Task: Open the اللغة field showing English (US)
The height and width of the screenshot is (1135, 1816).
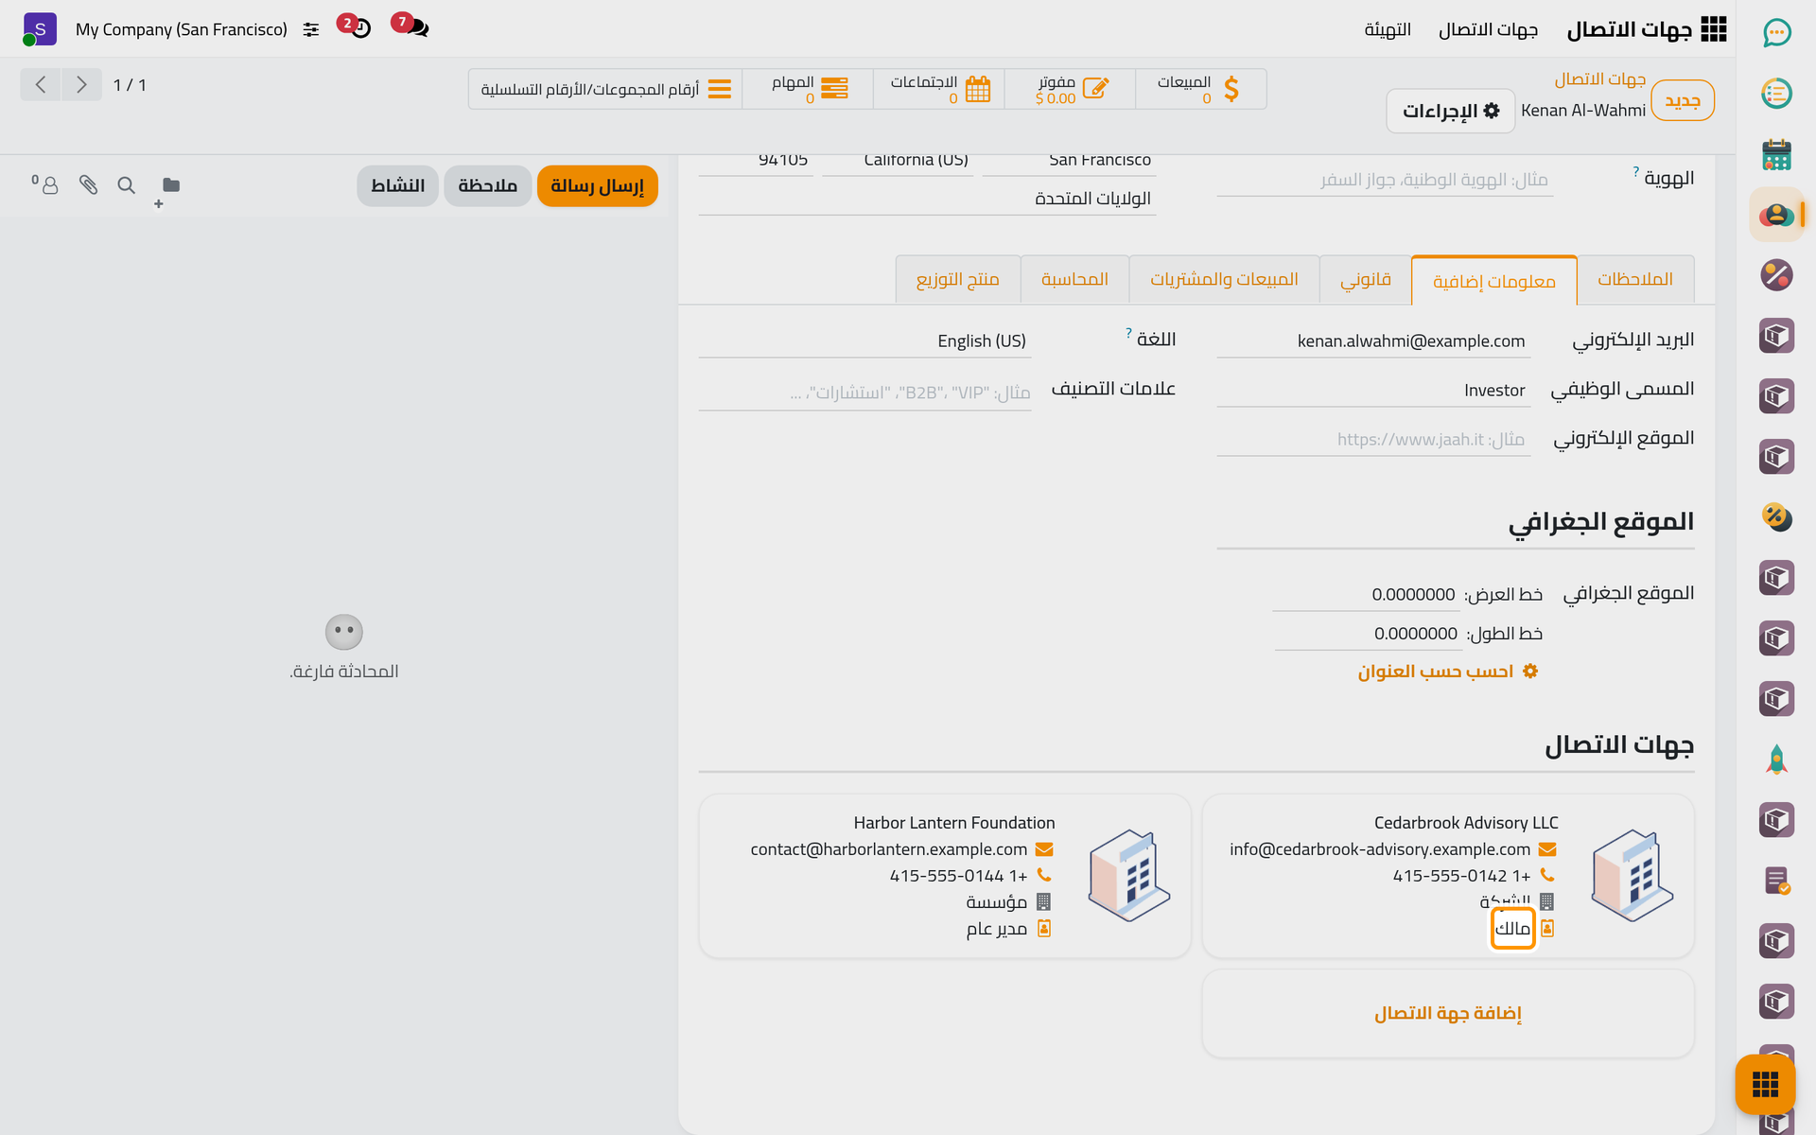Action: coord(864,341)
